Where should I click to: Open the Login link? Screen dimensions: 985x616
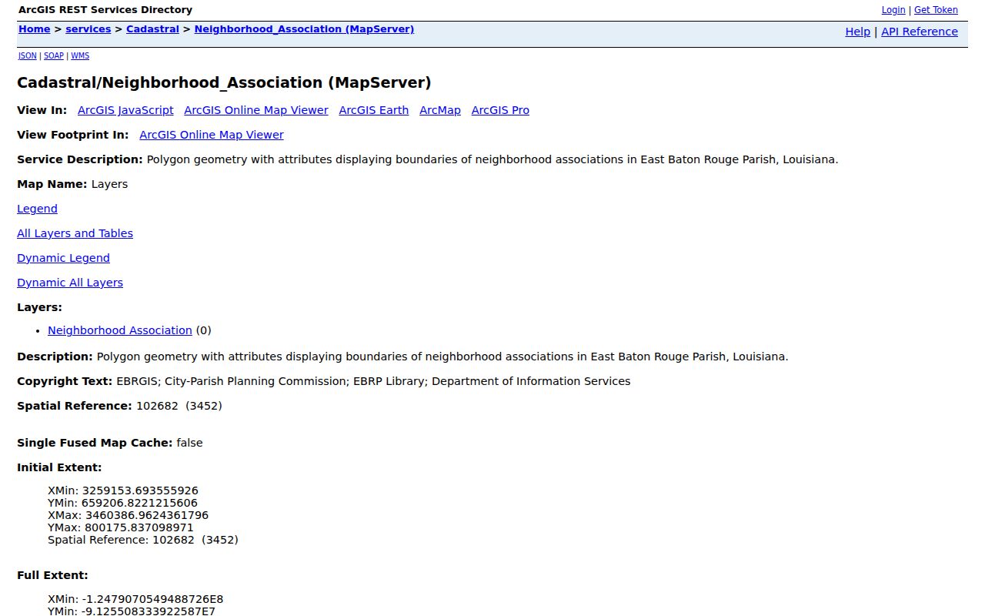(x=893, y=10)
